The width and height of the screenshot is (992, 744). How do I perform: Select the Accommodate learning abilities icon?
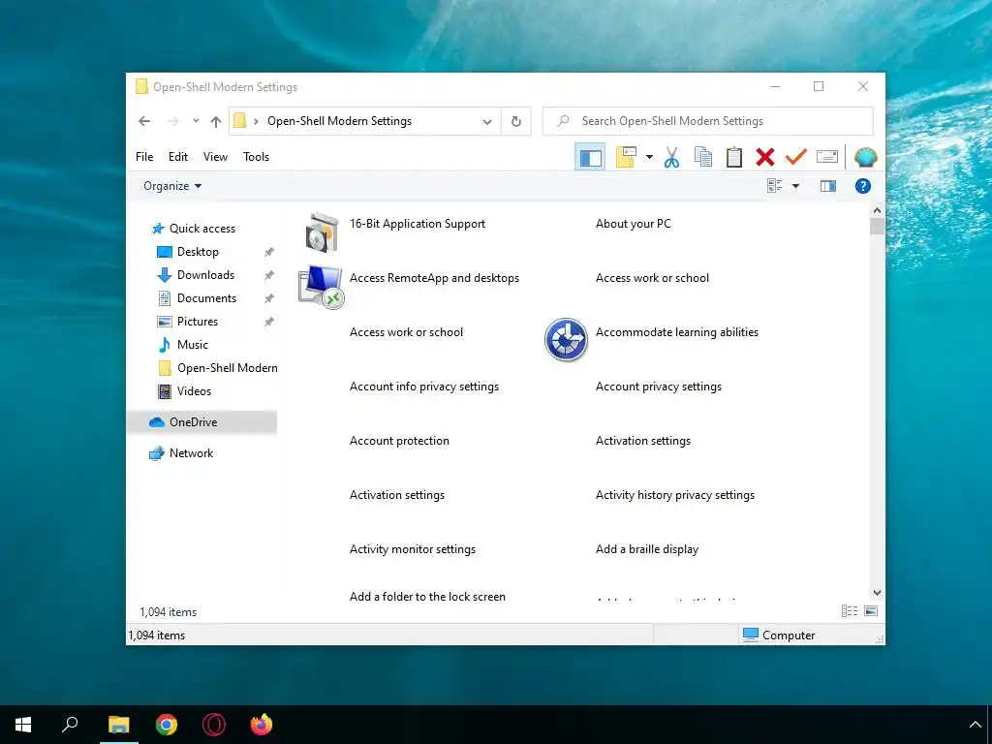point(566,340)
